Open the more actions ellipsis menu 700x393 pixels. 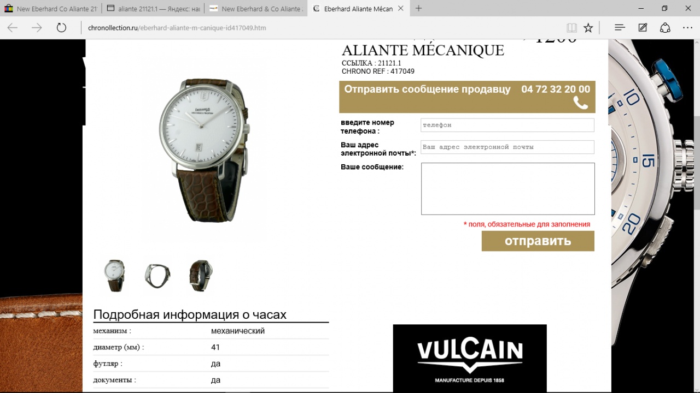(x=687, y=28)
